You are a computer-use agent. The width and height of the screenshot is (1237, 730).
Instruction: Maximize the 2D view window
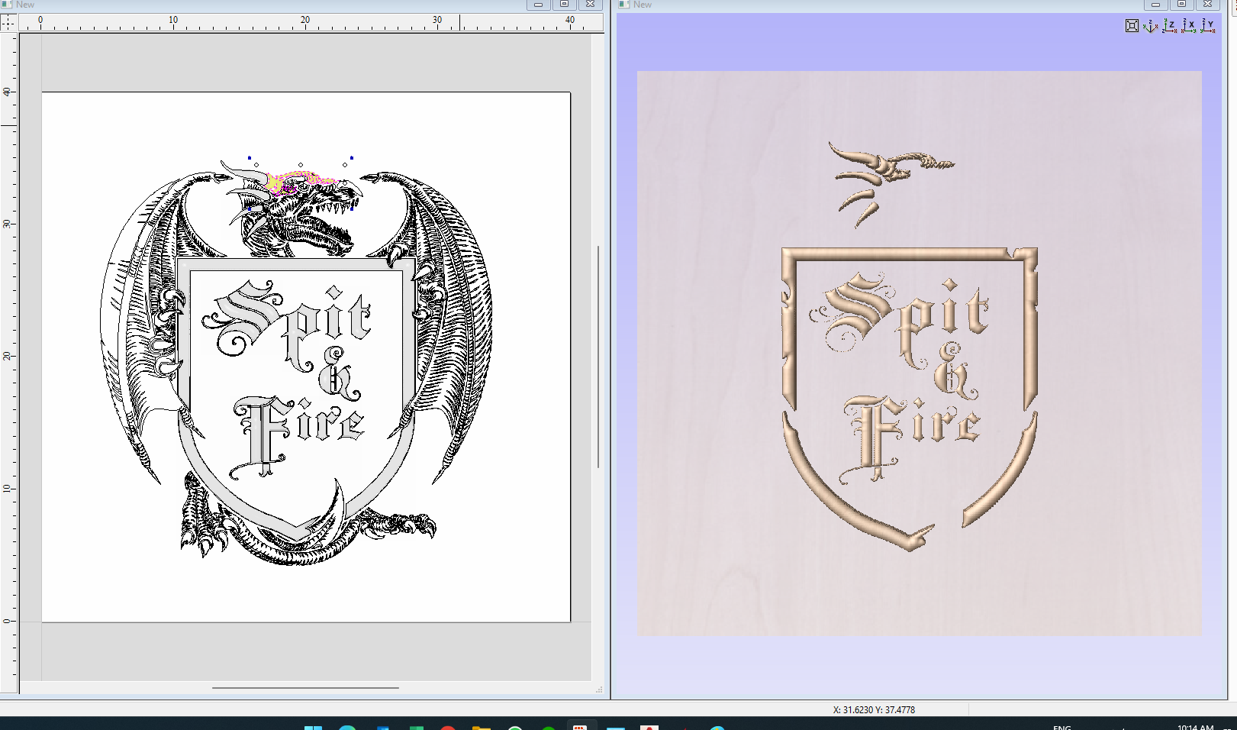(564, 5)
